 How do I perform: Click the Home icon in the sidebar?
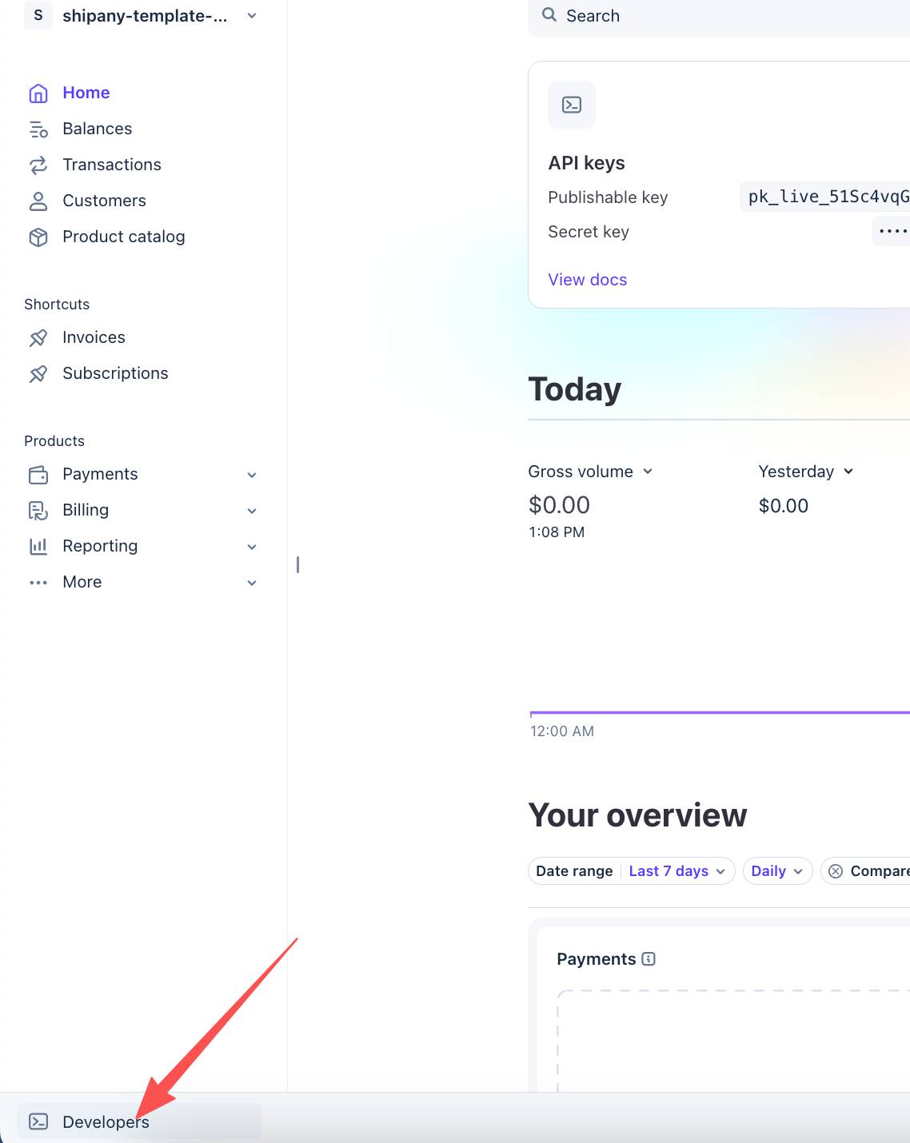[38, 94]
